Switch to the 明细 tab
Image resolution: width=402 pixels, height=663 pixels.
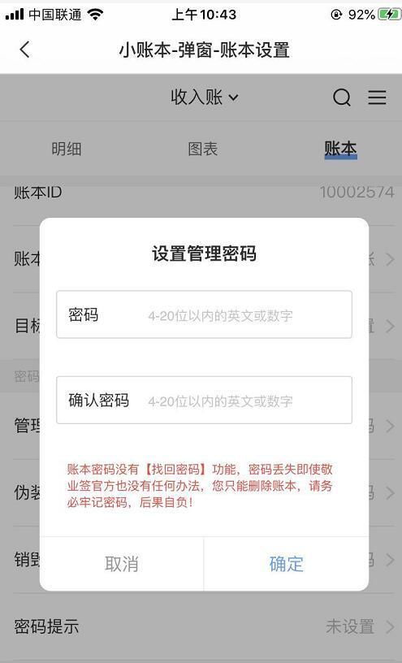67,149
